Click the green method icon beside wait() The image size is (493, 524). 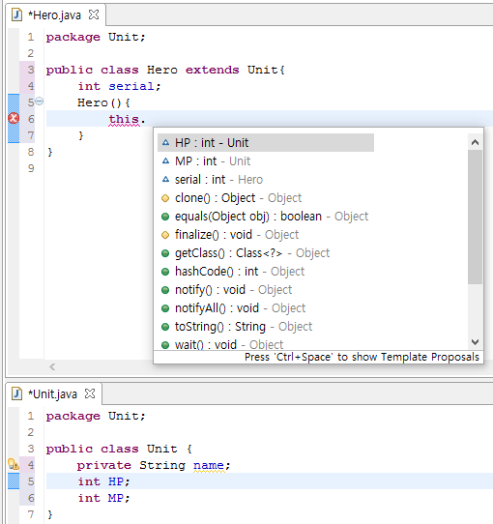[165, 345]
